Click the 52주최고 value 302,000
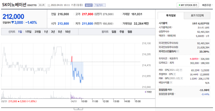The width and height of the screenshot is (215, 111). pos(194,63)
